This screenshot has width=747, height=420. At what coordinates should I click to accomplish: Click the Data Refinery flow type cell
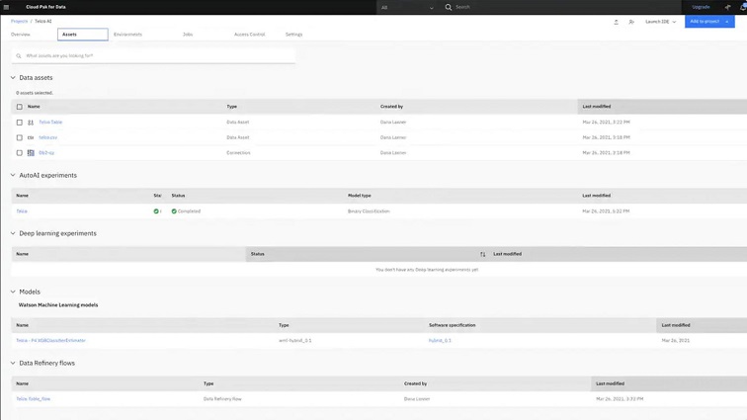click(222, 399)
